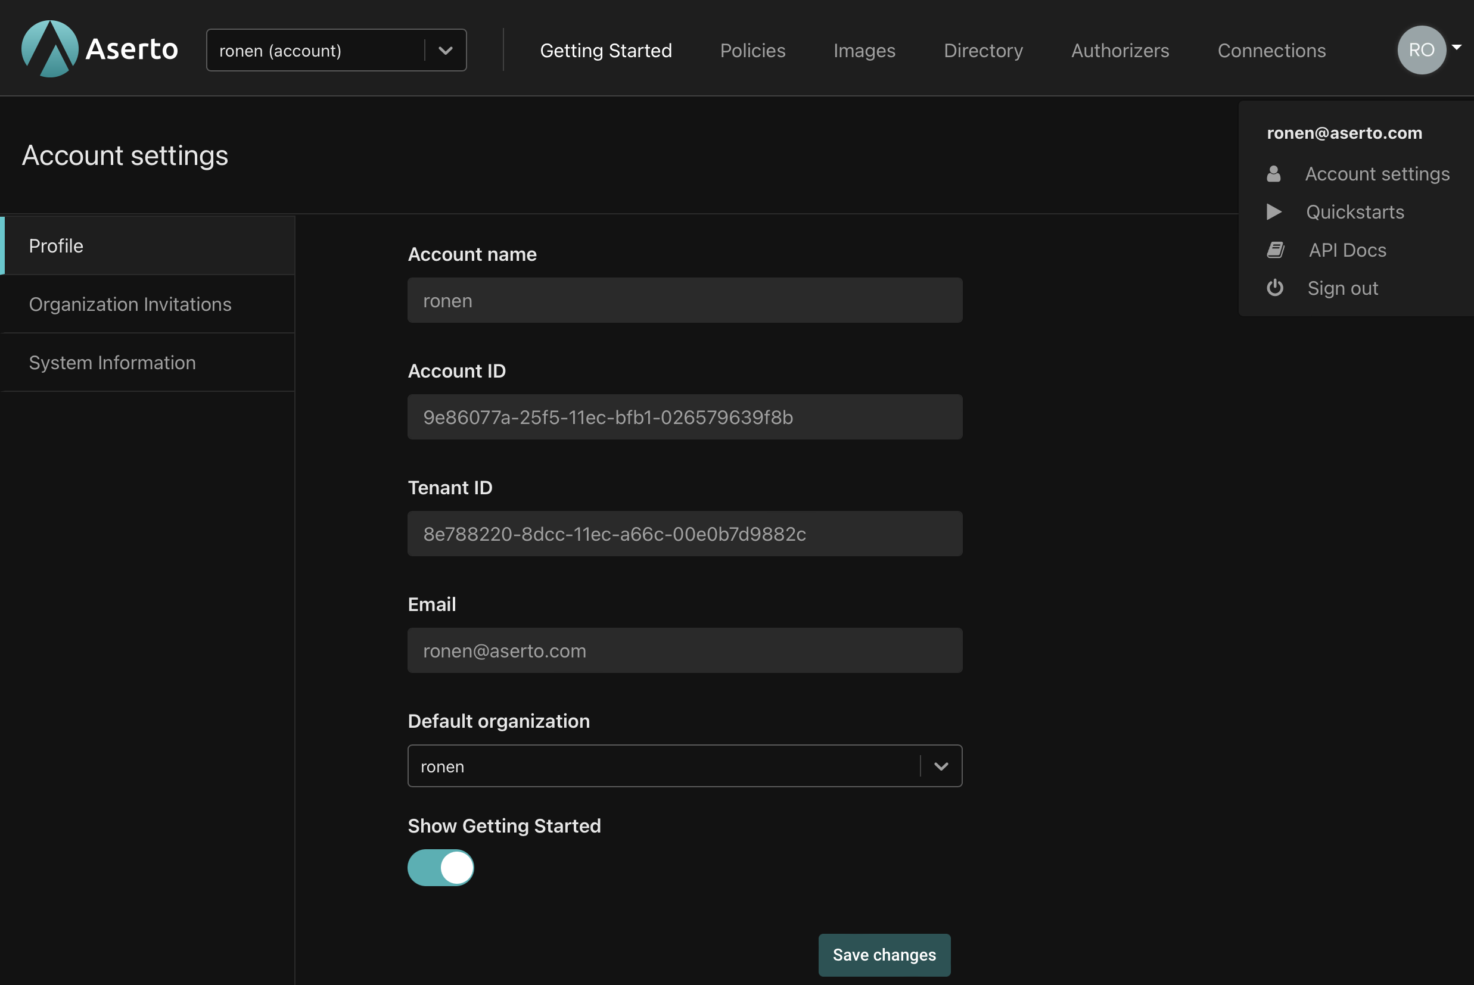Click the RO user avatar
This screenshot has width=1474, height=985.
(x=1421, y=49)
